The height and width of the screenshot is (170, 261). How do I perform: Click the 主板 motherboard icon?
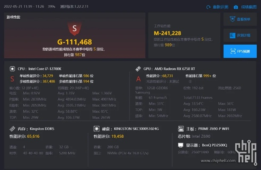pyautogui.click(x=181, y=128)
